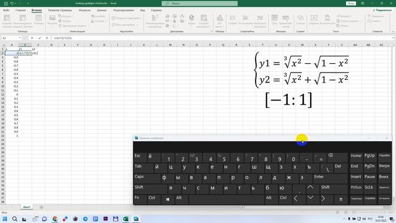
Task: Collapse the ribbon with the chevron
Action: [x=394, y=32]
